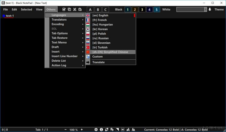Screen dimensions: 226x132
Task: Apply color theme 5
Action: (157, 10)
